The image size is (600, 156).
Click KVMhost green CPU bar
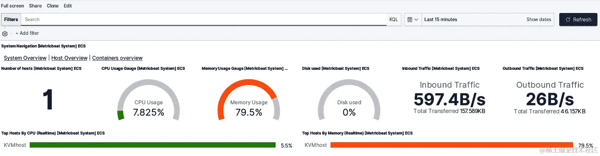(153, 145)
